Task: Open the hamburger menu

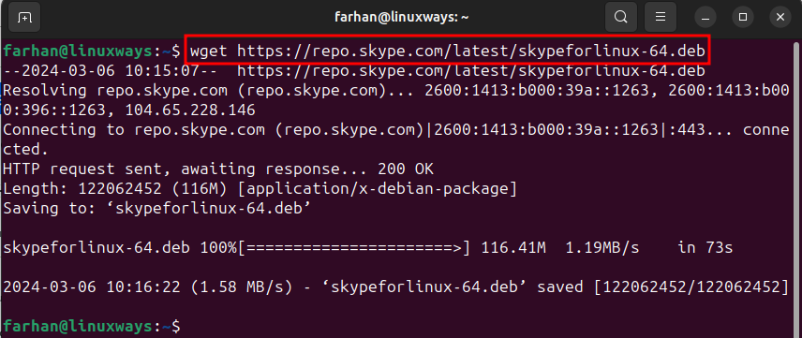Action: point(660,18)
